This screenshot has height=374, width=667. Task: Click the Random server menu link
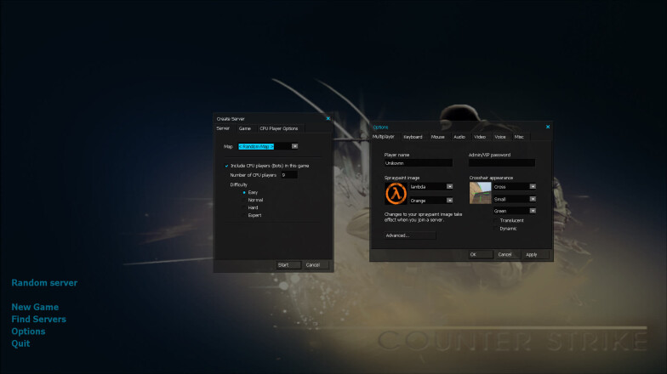(44, 283)
